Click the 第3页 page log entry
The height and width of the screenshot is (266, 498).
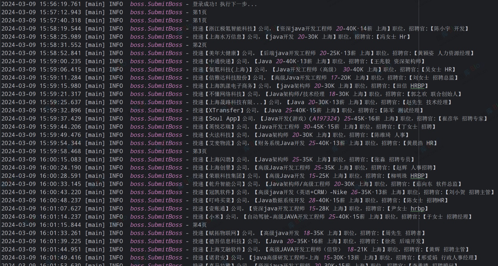[199, 151]
